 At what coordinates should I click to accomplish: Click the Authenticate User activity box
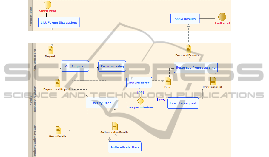(124, 147)
